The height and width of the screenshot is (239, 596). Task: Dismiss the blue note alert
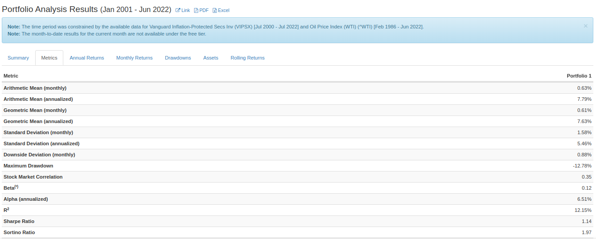coord(585,26)
